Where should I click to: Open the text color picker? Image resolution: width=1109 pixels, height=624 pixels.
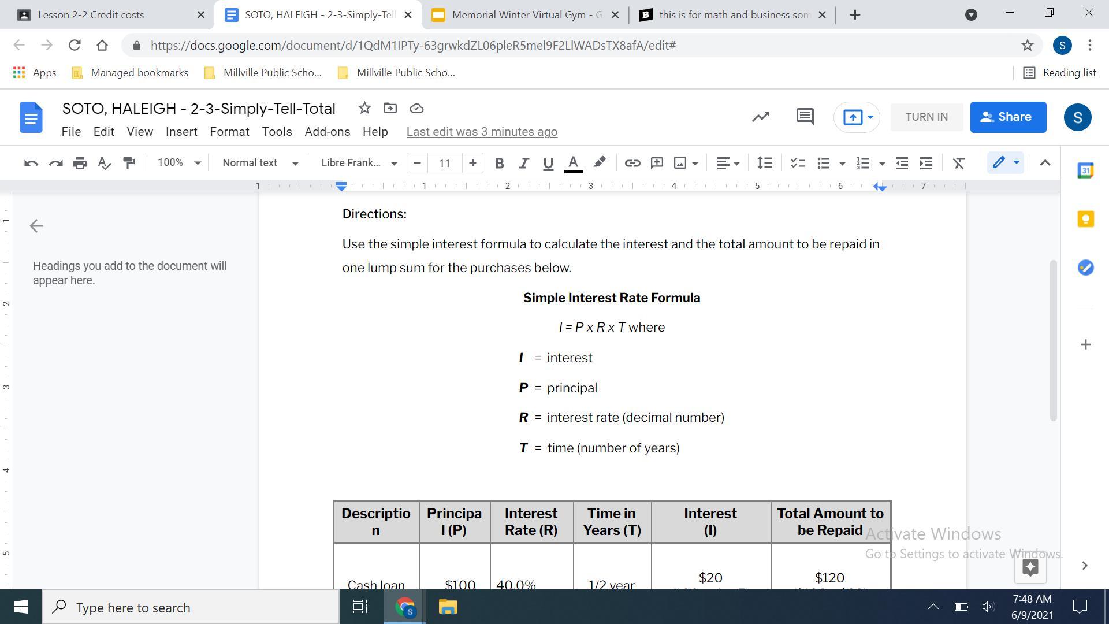tap(573, 163)
